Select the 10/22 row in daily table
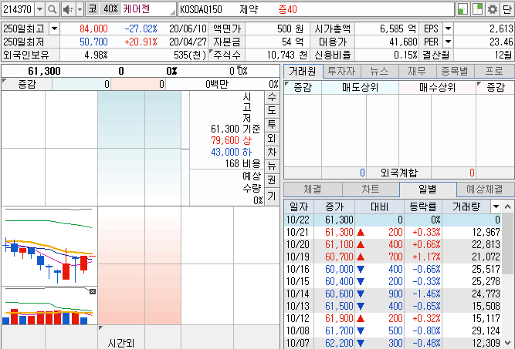The width and height of the screenshot is (515, 349). pyautogui.click(x=393, y=220)
